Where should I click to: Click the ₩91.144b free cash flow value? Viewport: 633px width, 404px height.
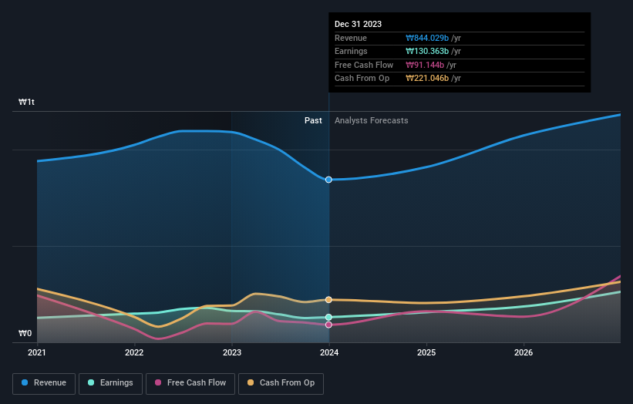click(x=425, y=65)
